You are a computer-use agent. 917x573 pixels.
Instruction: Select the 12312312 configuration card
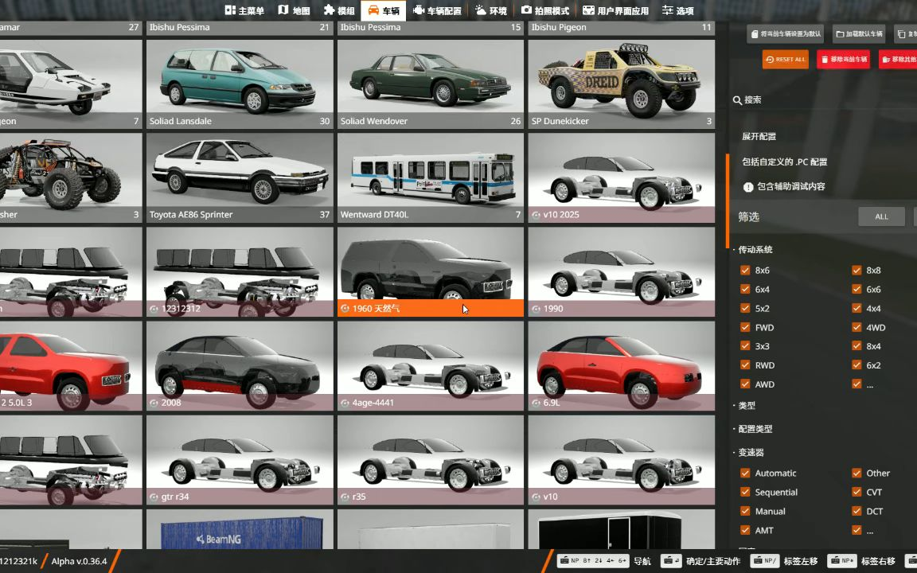coord(240,272)
